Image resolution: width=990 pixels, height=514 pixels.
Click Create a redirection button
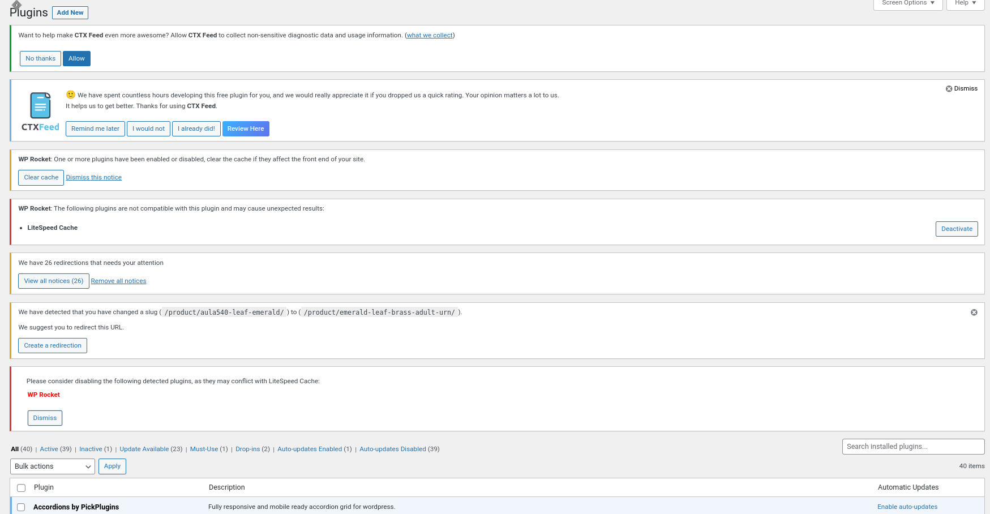53,346
